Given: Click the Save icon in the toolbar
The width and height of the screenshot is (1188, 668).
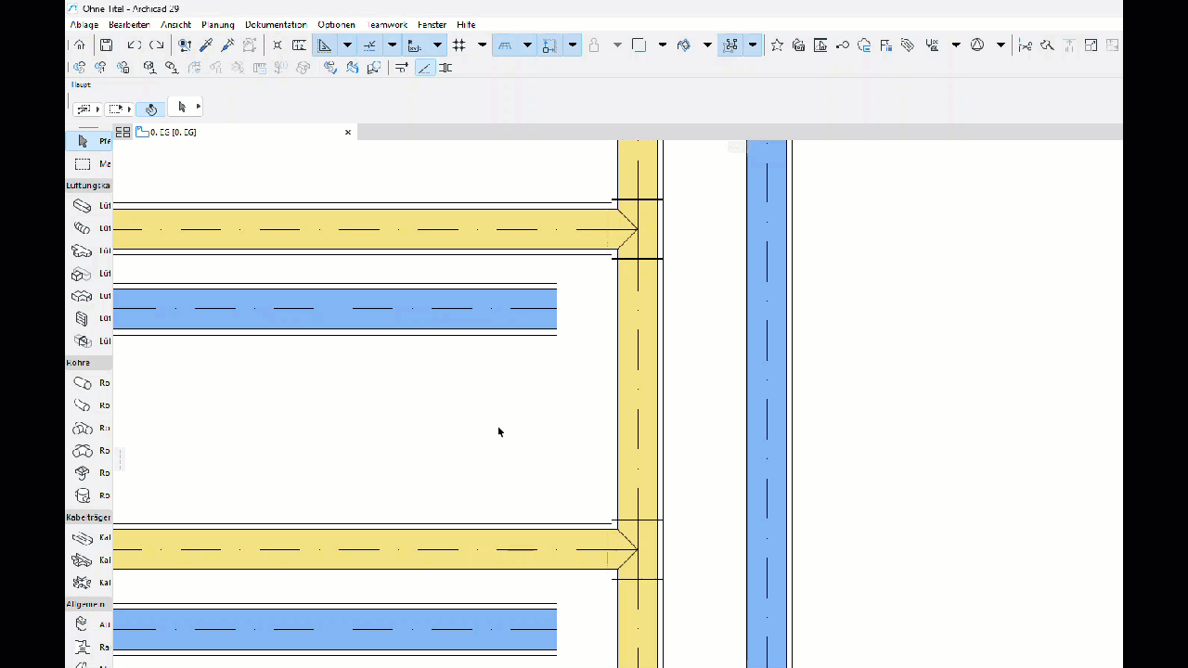Looking at the screenshot, I should (106, 45).
